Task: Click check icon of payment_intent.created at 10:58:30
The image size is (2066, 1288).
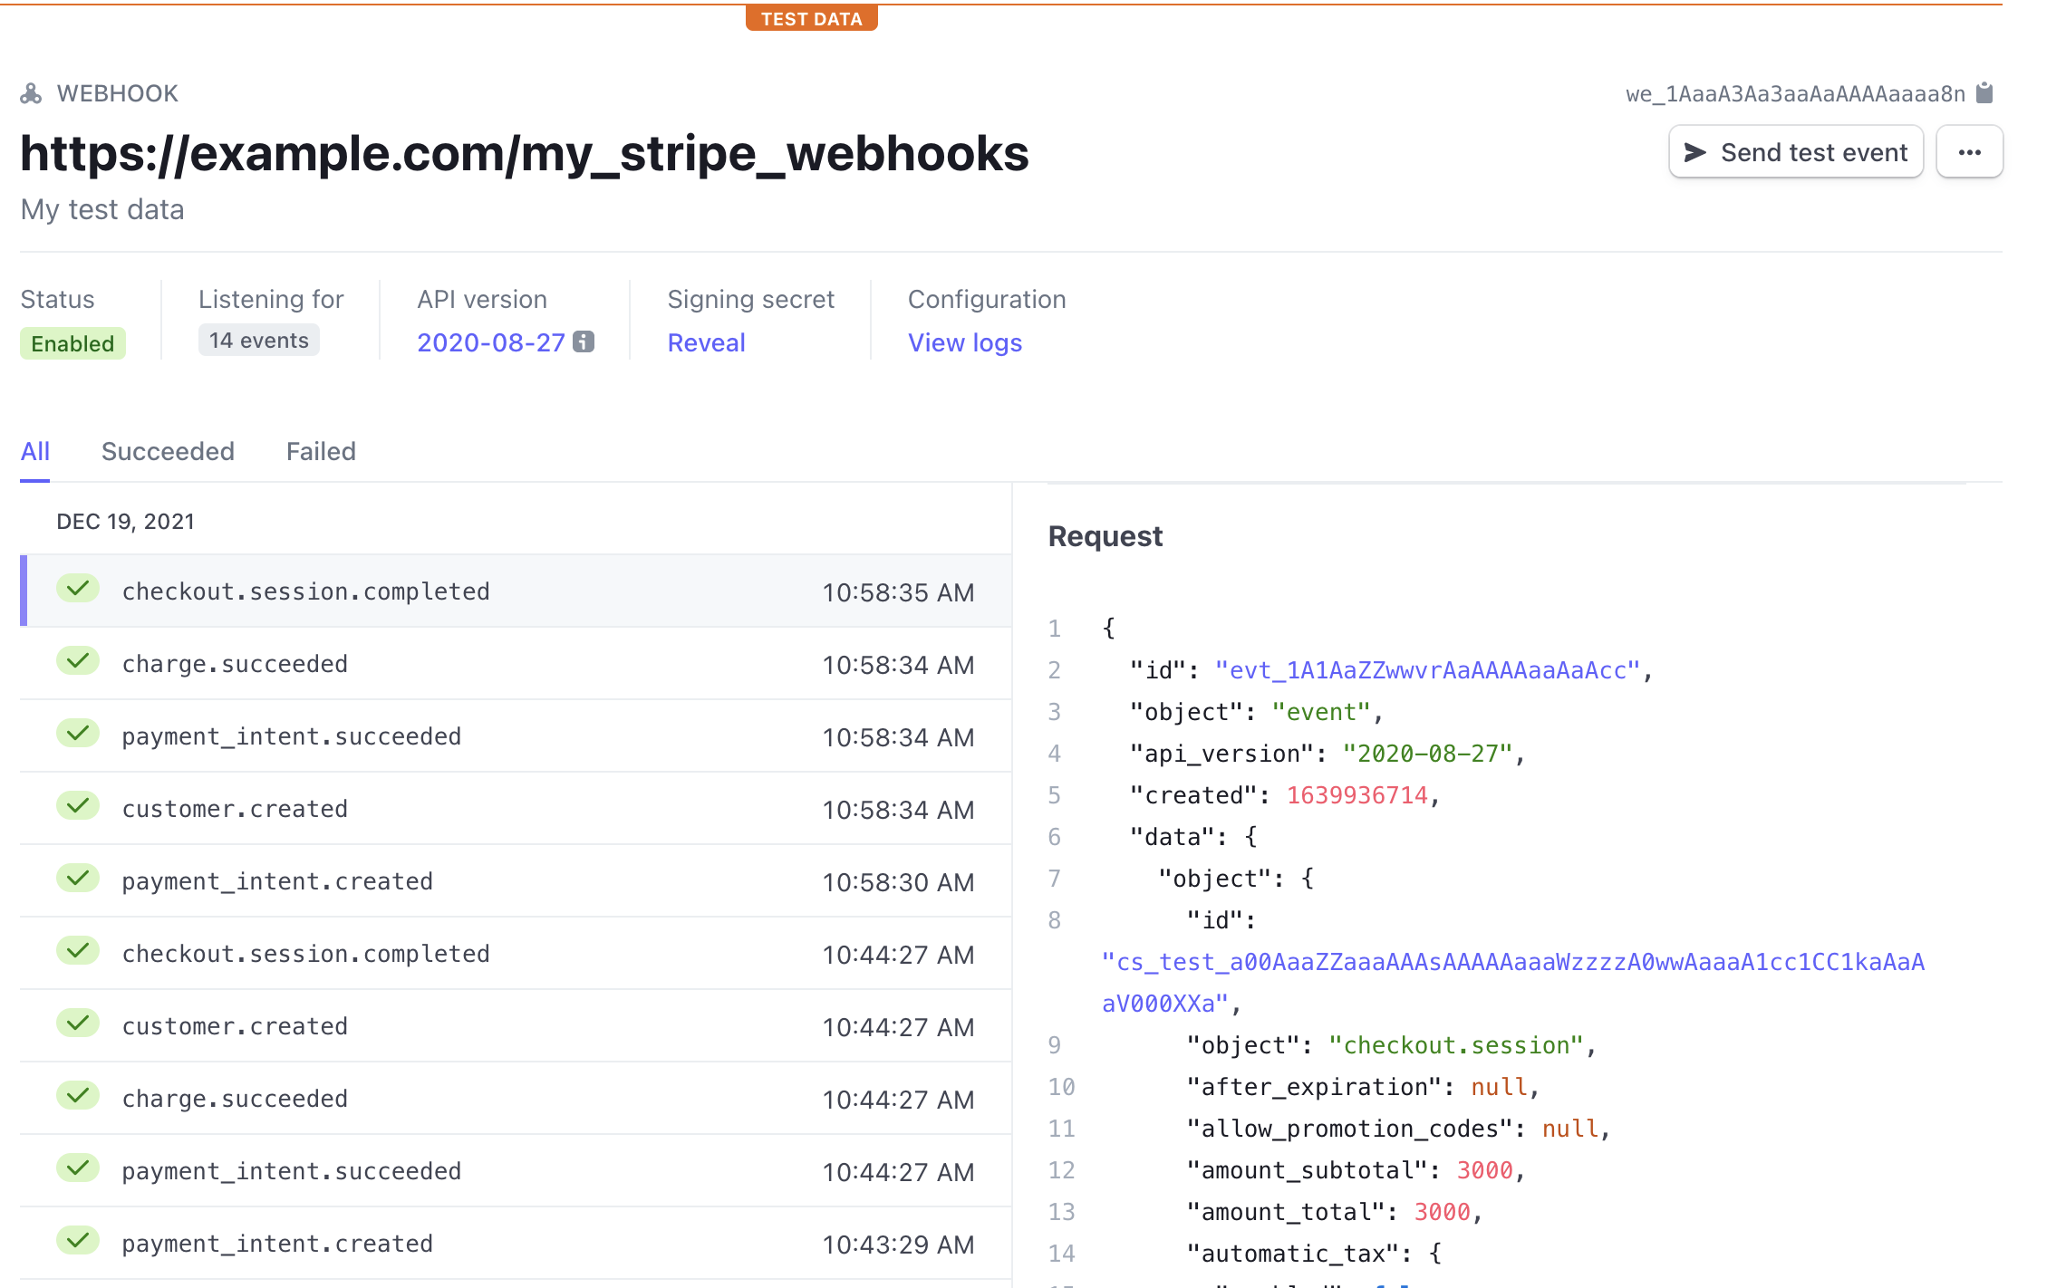Action: (78, 879)
